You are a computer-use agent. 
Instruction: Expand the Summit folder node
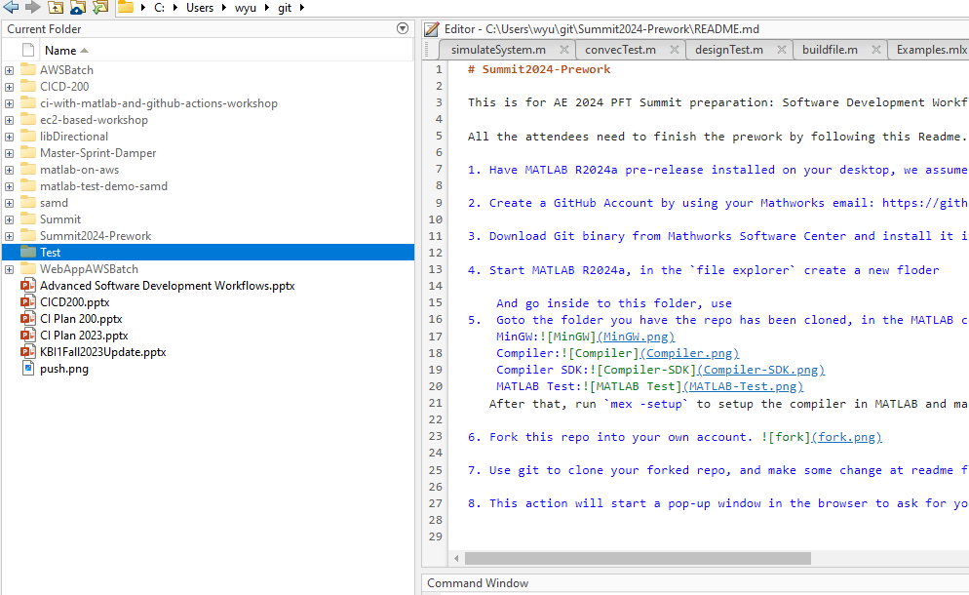pos(10,219)
